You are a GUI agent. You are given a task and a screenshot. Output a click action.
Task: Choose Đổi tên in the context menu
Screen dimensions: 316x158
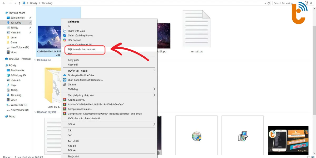coord(72,150)
